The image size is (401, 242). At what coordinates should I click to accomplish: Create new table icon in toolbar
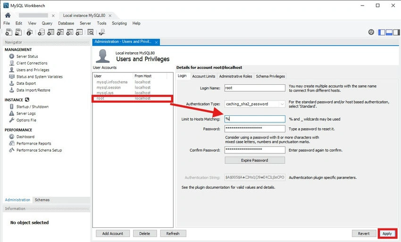click(x=50, y=32)
